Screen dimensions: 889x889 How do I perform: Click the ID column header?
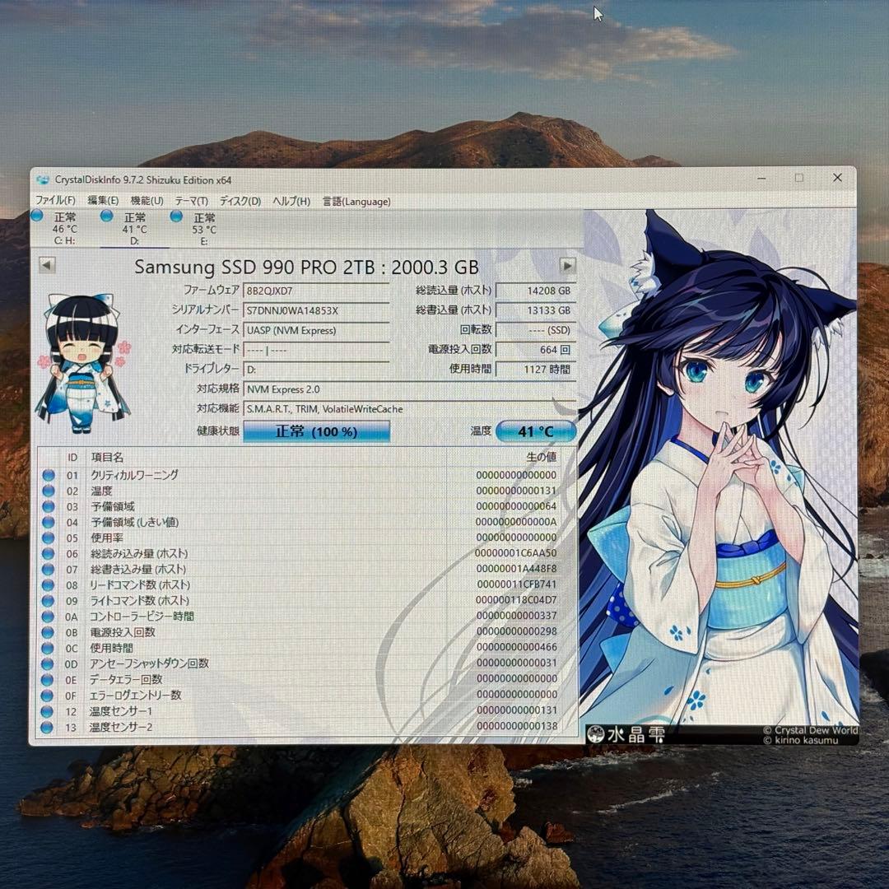tap(72, 457)
